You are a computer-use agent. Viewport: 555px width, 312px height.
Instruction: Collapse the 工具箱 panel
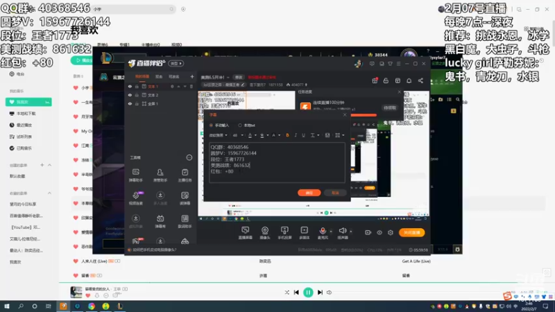(189, 157)
